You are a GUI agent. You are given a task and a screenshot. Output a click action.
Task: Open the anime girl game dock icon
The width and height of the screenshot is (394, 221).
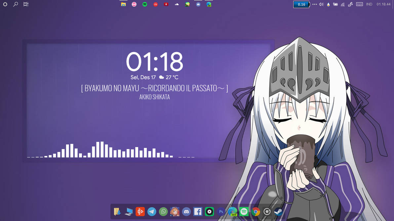[175, 212]
